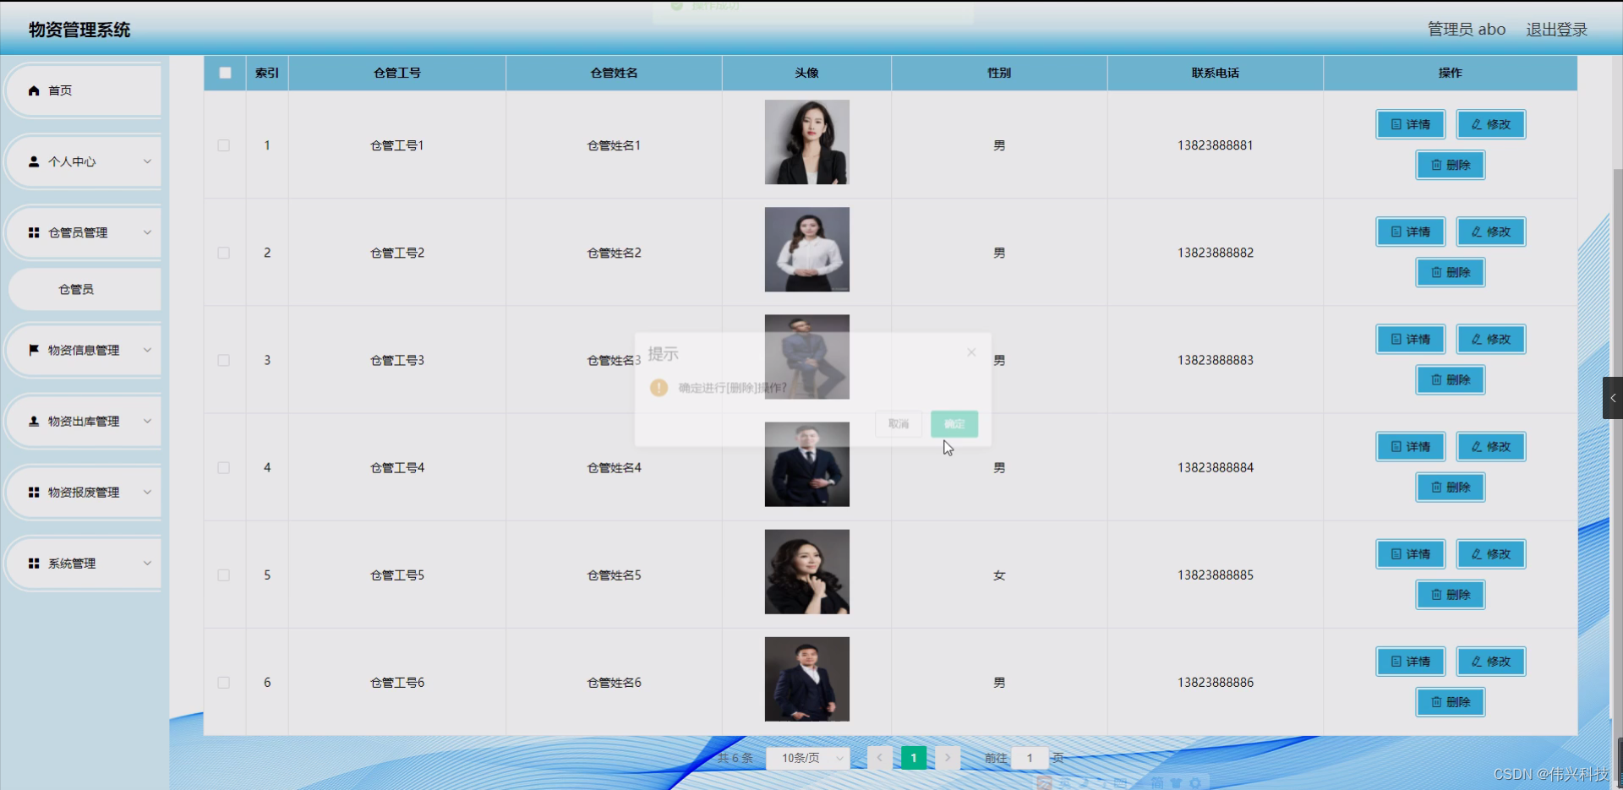Open the 10条/页 page size dropdown
The image size is (1623, 790).
click(807, 758)
